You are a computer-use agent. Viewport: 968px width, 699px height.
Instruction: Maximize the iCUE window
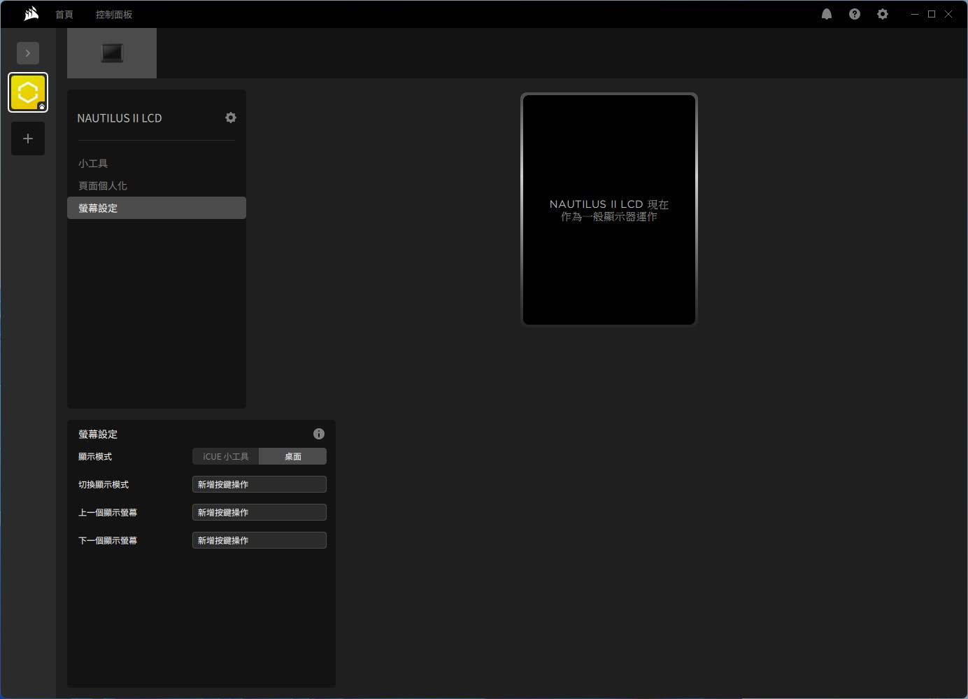932,14
